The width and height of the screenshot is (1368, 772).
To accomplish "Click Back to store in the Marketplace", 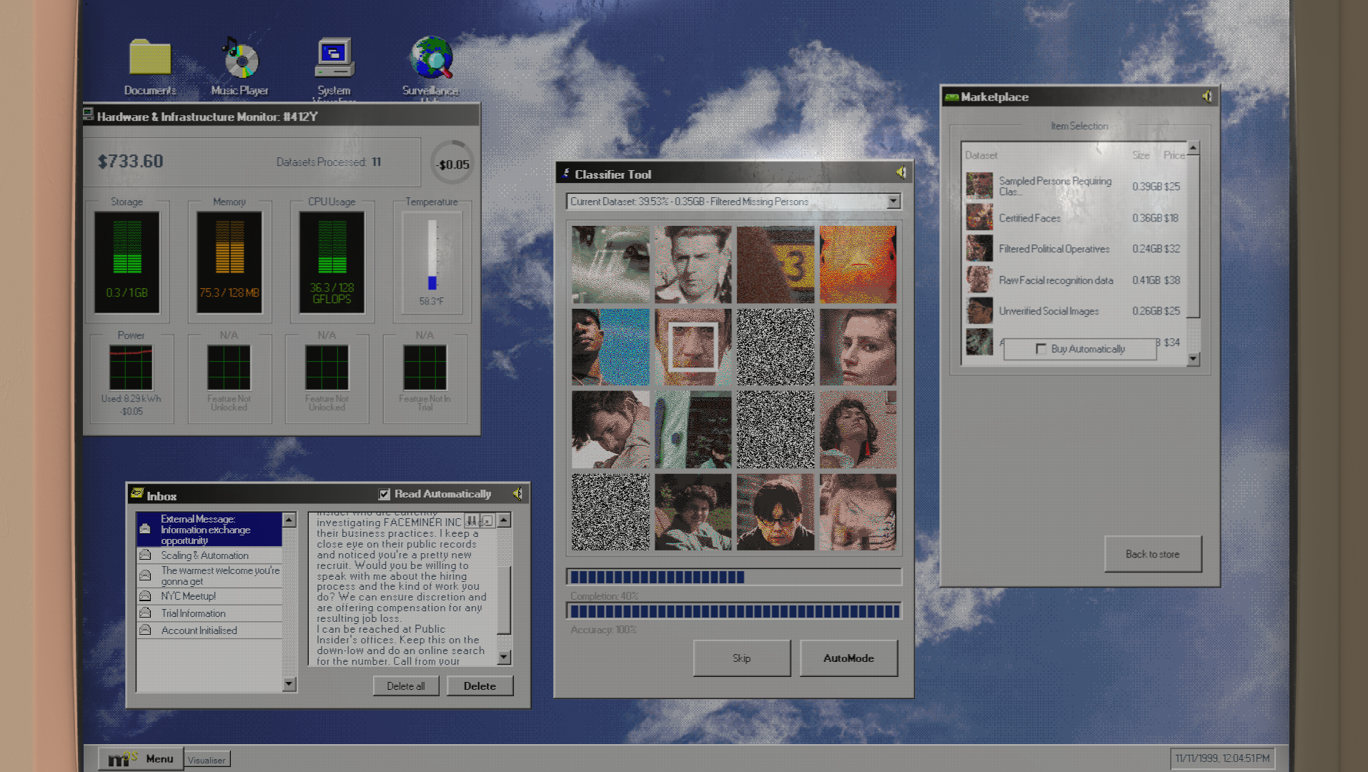I will [1152, 554].
